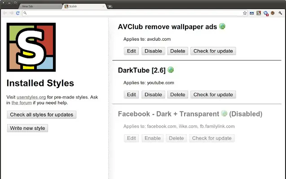Screen dimensions: 286x179
Task: Click globe icon beside AVClub style title
Action: (x=222, y=26)
